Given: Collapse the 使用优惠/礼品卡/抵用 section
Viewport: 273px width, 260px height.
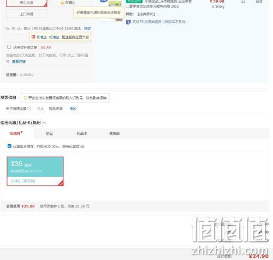Looking at the screenshot, I should pyautogui.click(x=44, y=123).
